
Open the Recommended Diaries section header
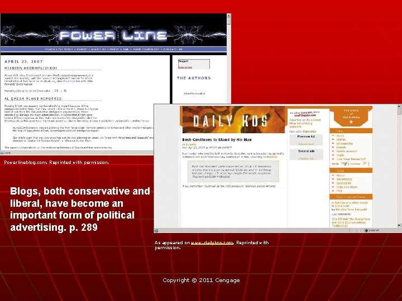coord(351,197)
